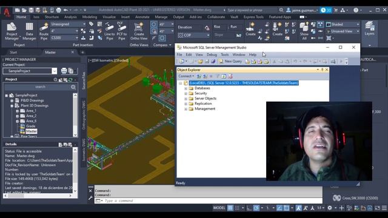
Task: Open the Shaded visual style dropdown
Action: coord(343,24)
